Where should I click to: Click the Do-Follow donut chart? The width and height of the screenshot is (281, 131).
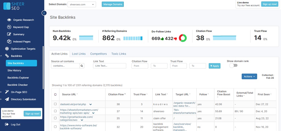click(183, 38)
